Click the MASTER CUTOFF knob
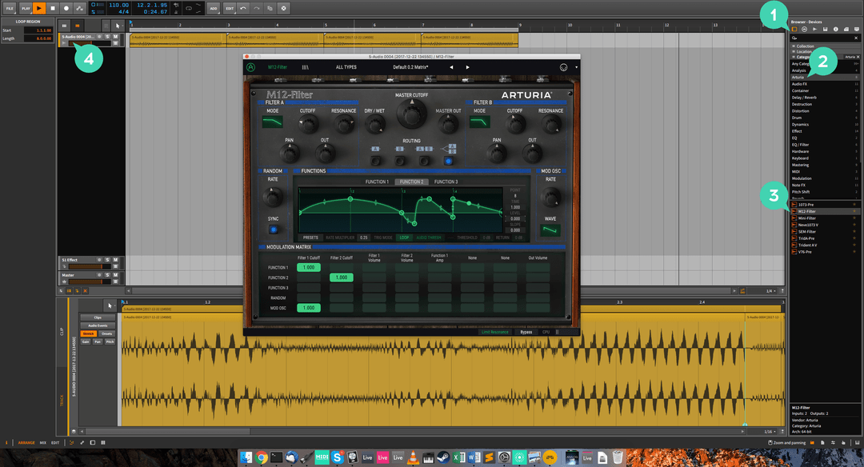 point(411,114)
